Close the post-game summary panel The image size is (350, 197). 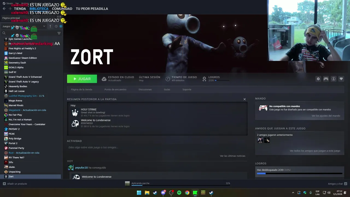click(244, 99)
